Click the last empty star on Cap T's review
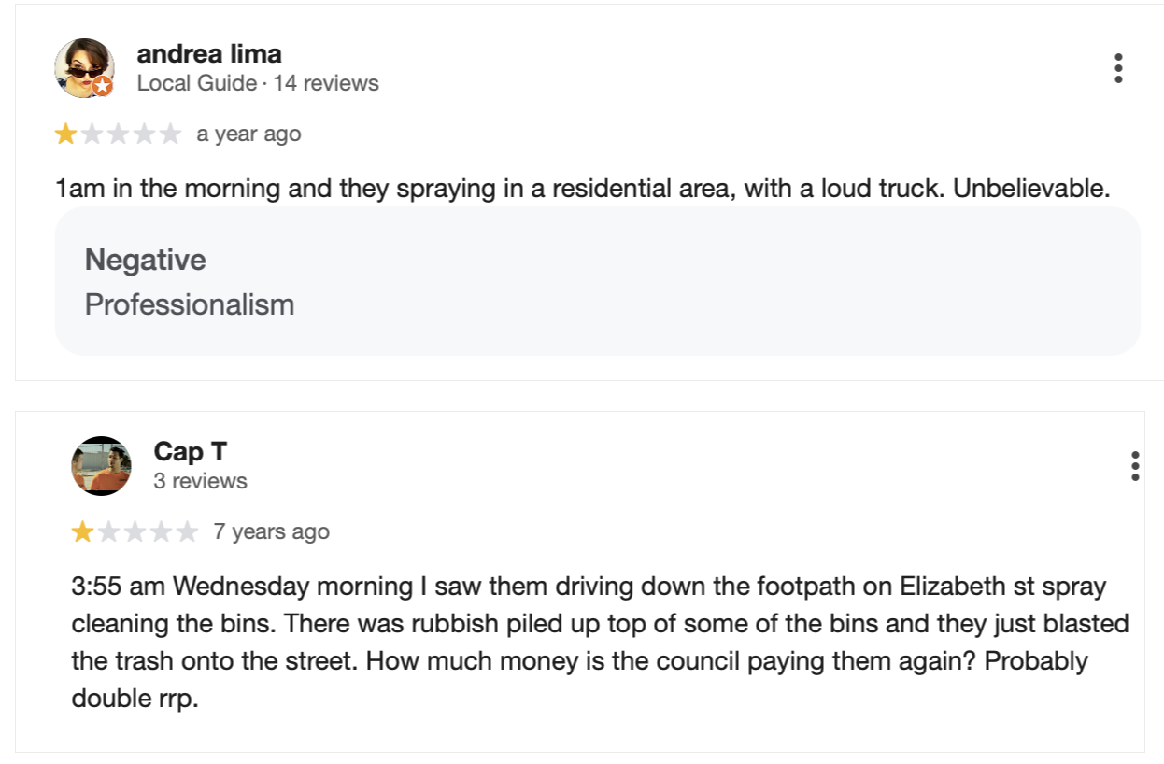Viewport: 1164px width, 764px height. tap(188, 532)
